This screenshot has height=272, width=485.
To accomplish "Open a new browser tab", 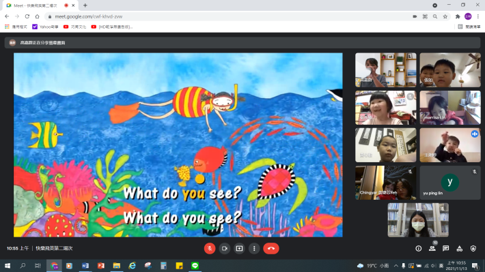I will [85, 5].
